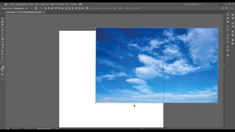The image size is (235, 132).
Task: Open the opacity percentage dropdown arrow
Action: [32, 8]
